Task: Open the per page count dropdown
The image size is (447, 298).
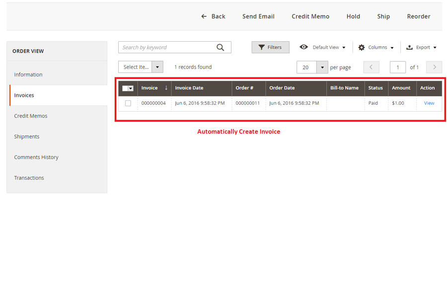Action: point(322,68)
